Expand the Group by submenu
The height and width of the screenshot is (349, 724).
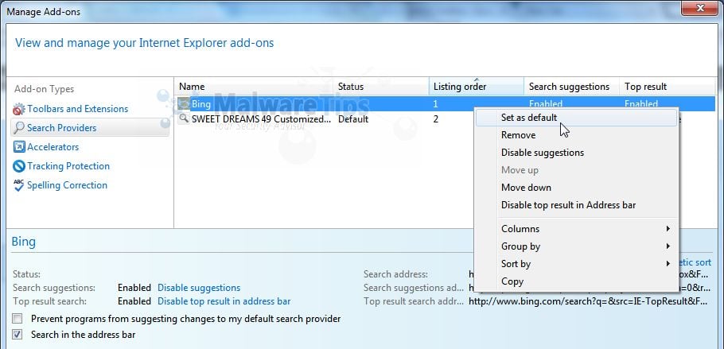tap(576, 246)
